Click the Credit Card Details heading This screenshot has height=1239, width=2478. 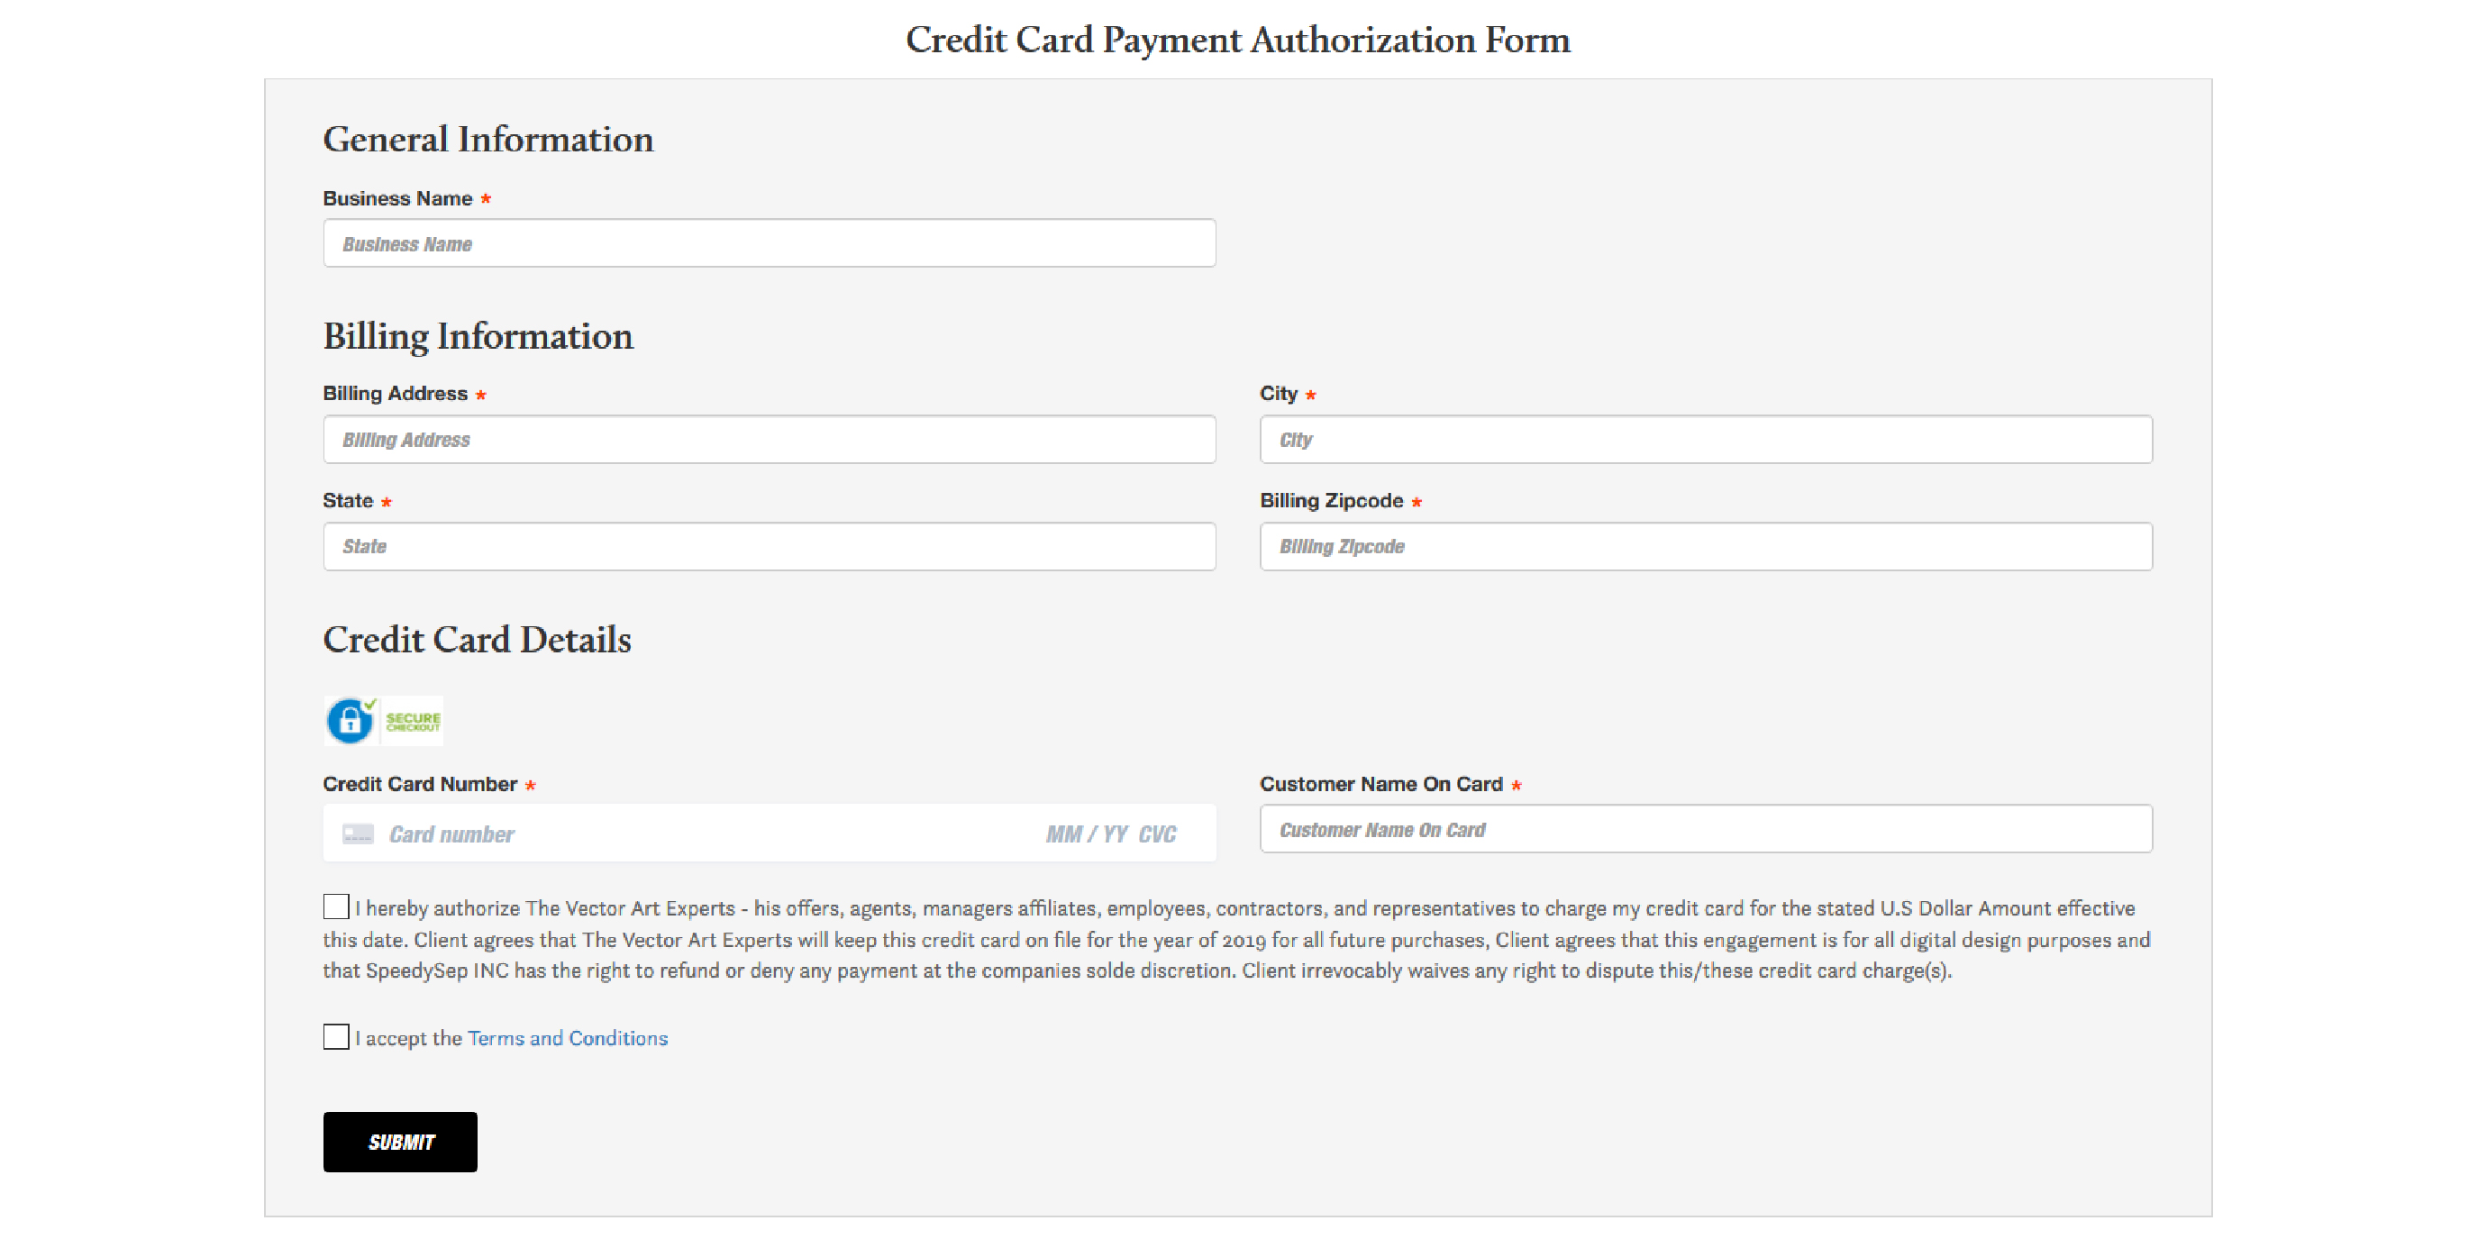(478, 640)
